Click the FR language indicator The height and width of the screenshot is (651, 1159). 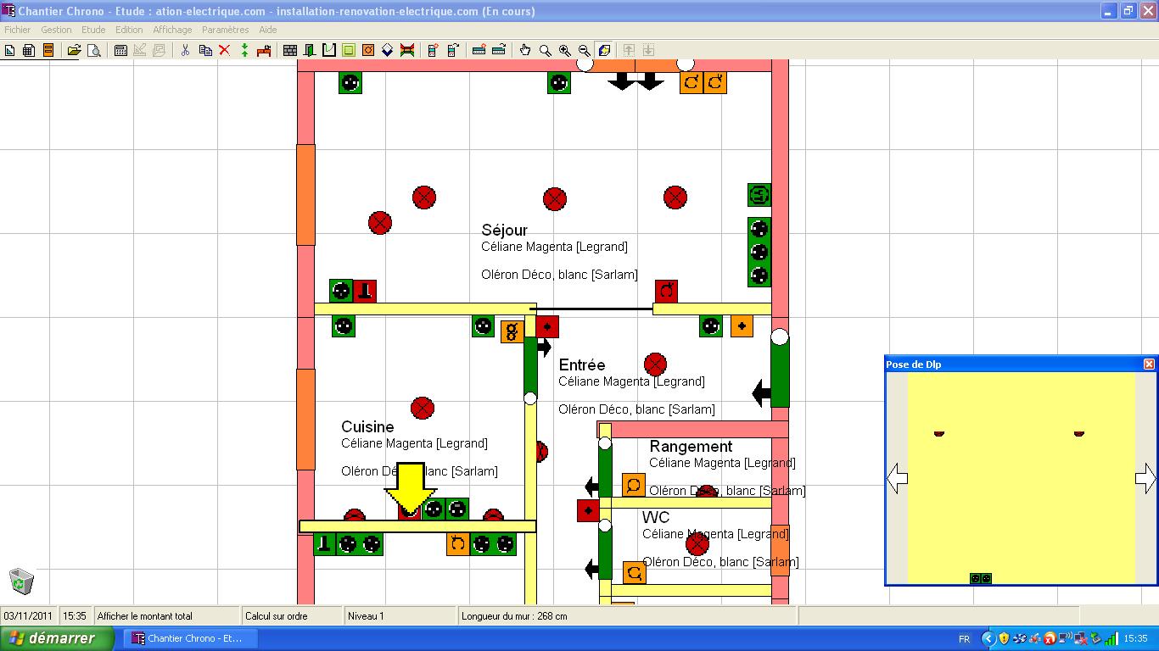pyautogui.click(x=965, y=638)
